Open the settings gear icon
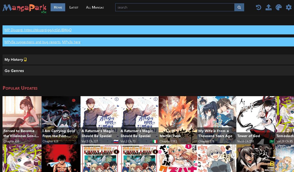This screenshot has height=172, width=294. click(x=289, y=7)
